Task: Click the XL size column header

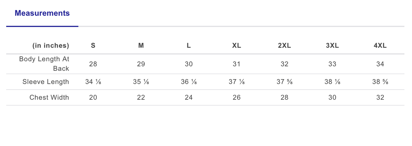Action: coord(237,45)
